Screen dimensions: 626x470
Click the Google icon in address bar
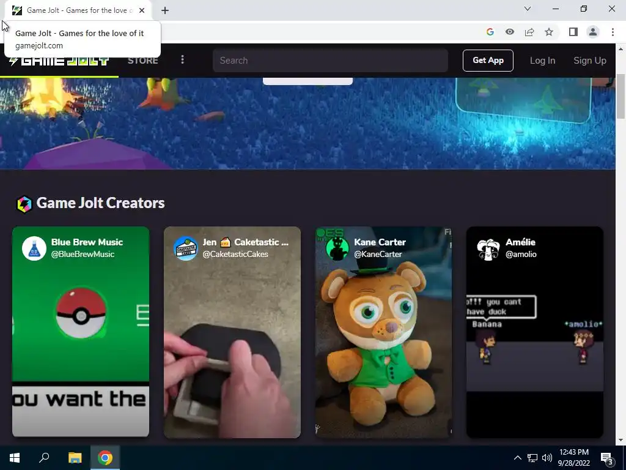(x=490, y=32)
